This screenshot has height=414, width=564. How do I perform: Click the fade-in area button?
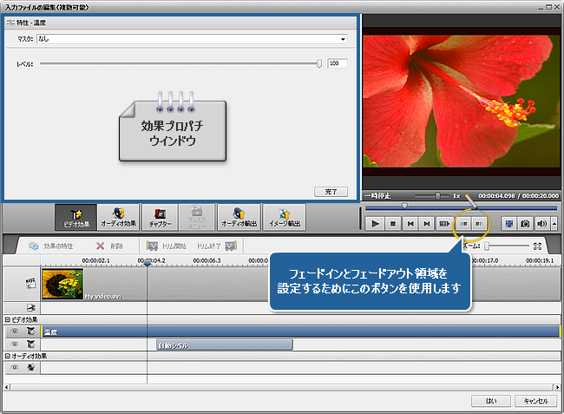pyautogui.click(x=463, y=223)
